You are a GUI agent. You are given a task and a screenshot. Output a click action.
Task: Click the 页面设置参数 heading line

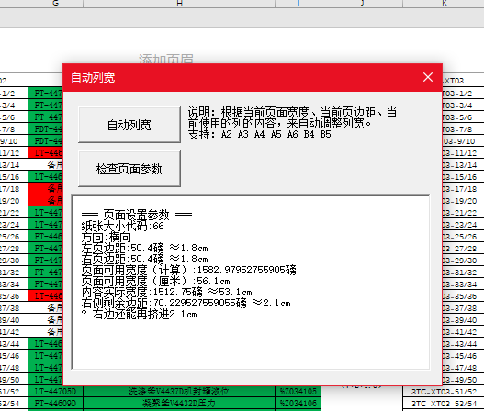click(137, 215)
